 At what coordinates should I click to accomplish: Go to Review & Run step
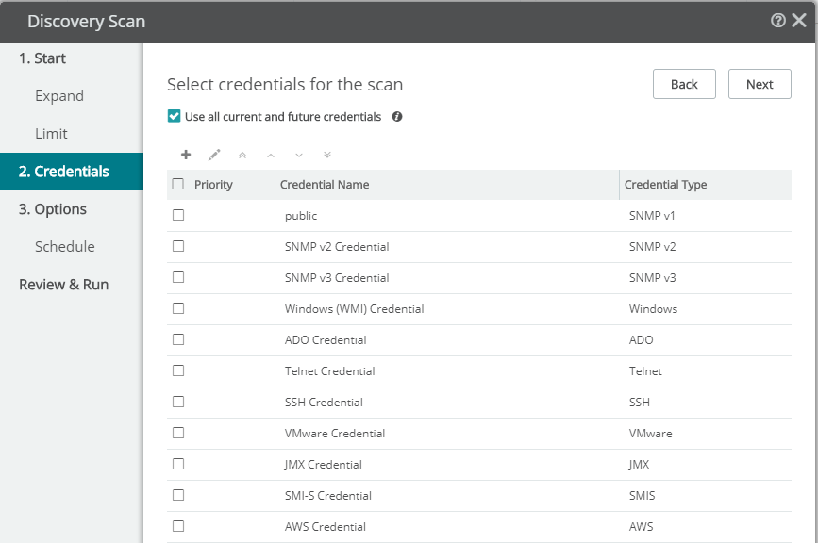coord(63,285)
